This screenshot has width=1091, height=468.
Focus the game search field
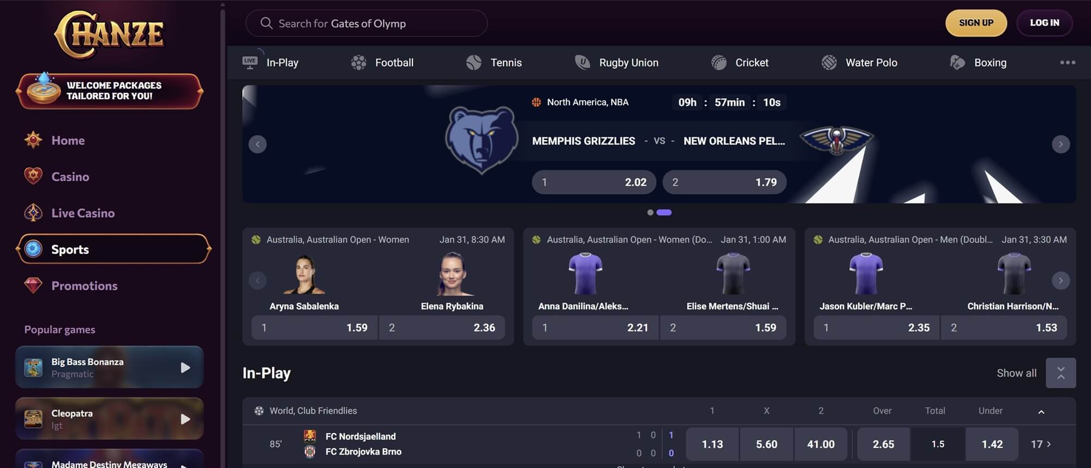pos(367,23)
